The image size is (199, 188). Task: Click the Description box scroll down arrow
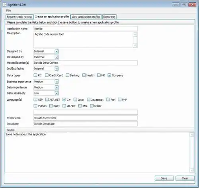pyautogui.click(x=135, y=45)
